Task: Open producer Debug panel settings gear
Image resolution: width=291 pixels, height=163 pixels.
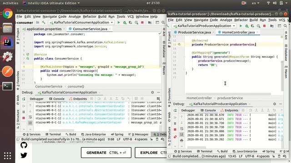Action: 275,104
